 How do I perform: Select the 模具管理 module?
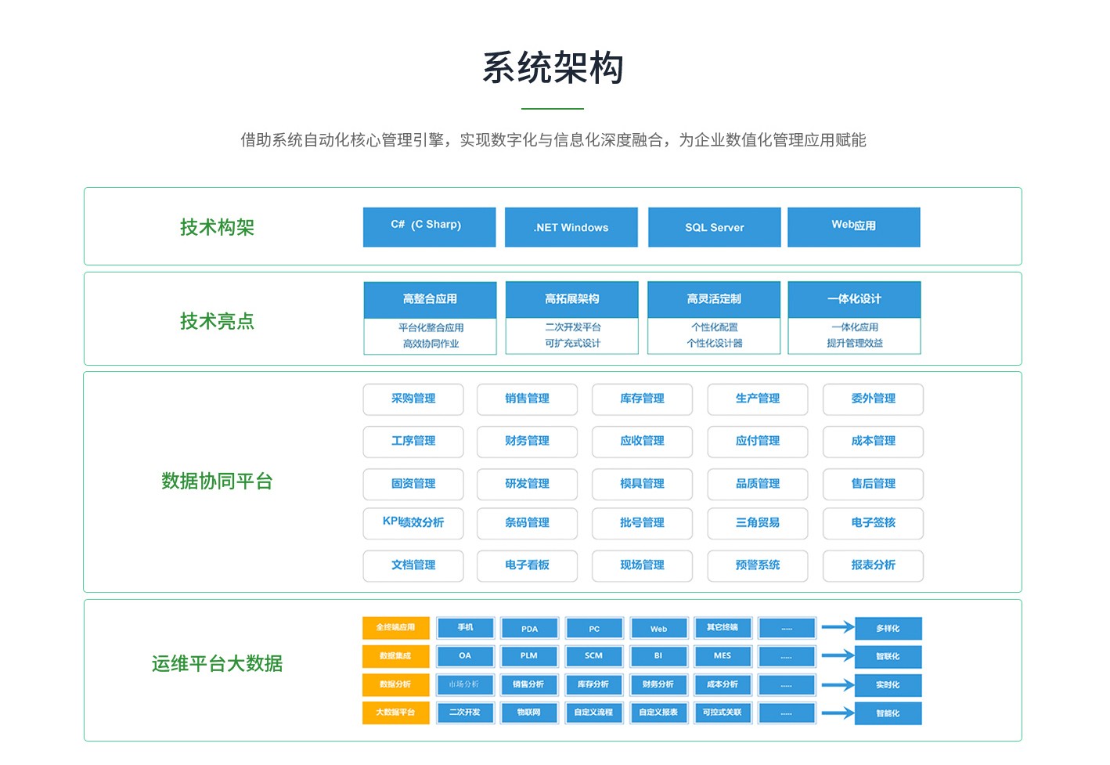(x=642, y=484)
